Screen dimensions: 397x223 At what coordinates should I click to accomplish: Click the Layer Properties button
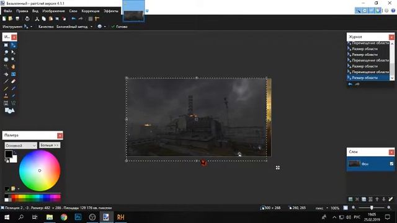coord(391,199)
